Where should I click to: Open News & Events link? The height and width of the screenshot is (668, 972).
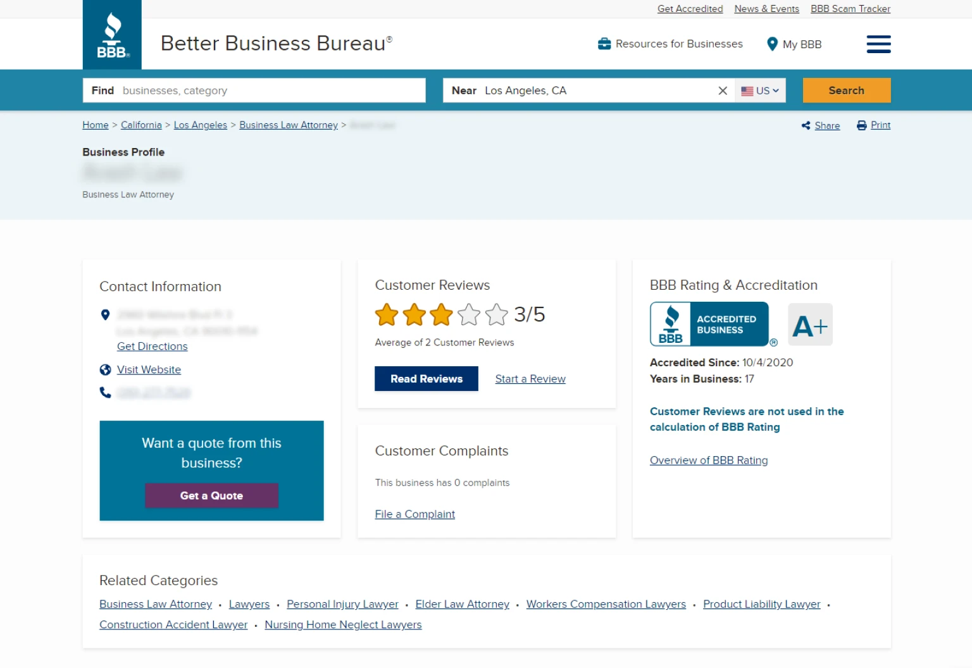click(766, 9)
